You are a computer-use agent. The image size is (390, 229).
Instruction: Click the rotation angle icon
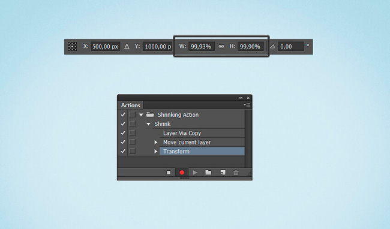[x=272, y=46]
